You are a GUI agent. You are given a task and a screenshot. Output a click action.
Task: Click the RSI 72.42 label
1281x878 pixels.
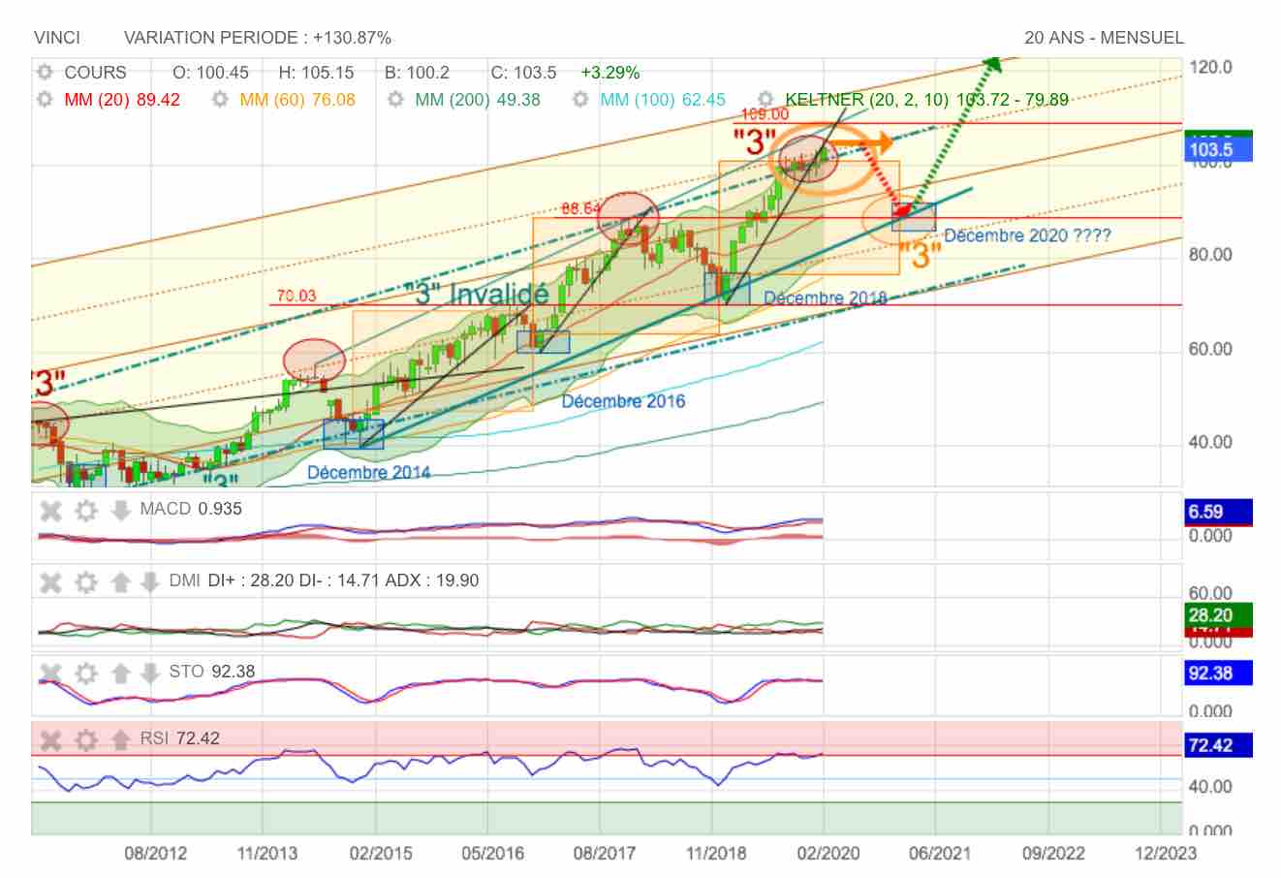tap(179, 738)
